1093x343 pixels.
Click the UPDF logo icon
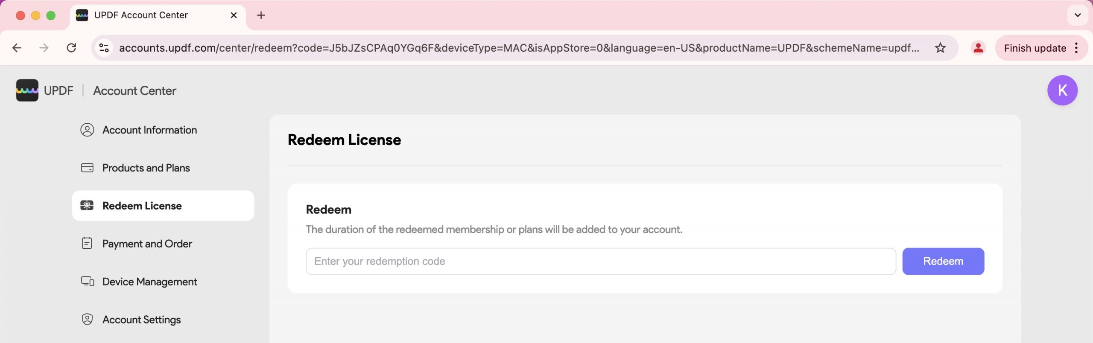[x=27, y=90]
